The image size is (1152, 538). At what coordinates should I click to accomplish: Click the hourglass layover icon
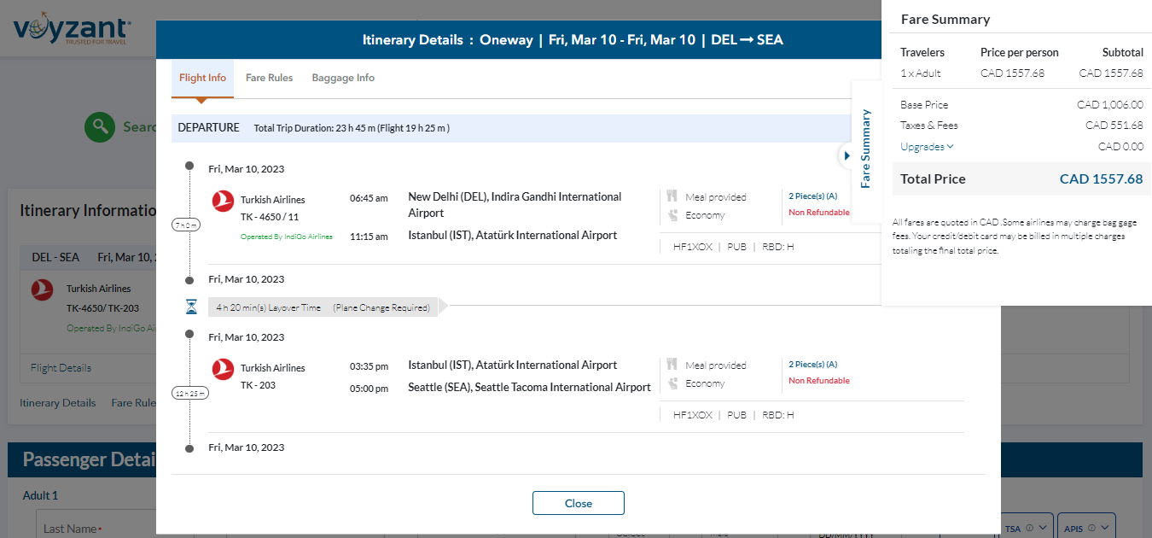coord(192,307)
